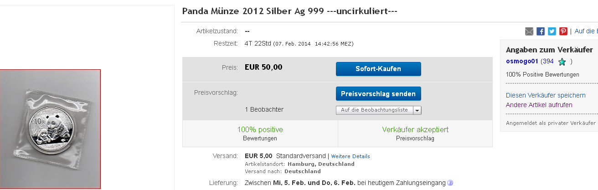Open seller profile osmogo01

(522, 61)
